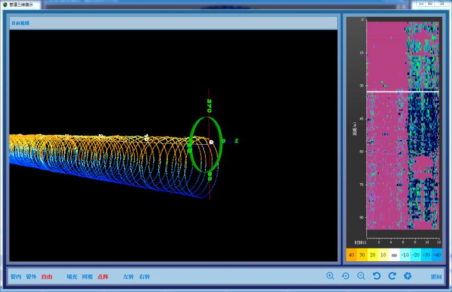Click the white position marker line on heatmap
This screenshot has height=292, width=452.
point(402,91)
